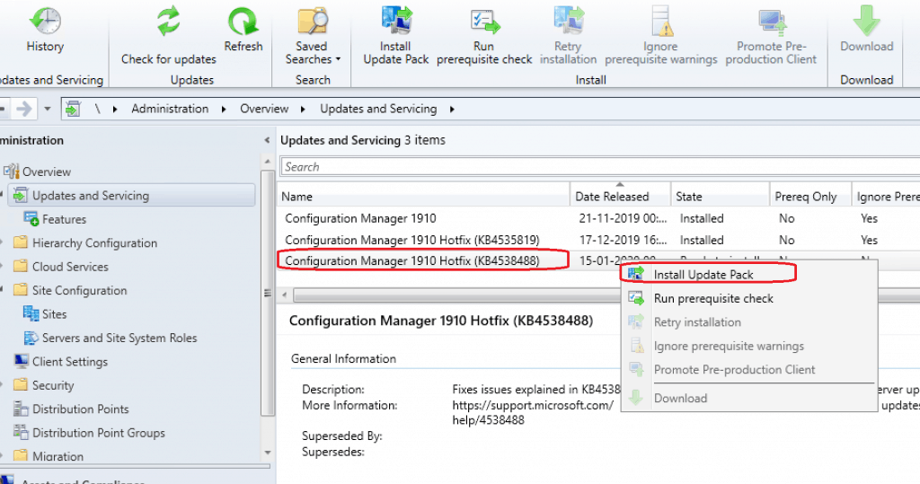Open the History ribbon icon
This screenshot has height=484, width=920.
pos(45,30)
